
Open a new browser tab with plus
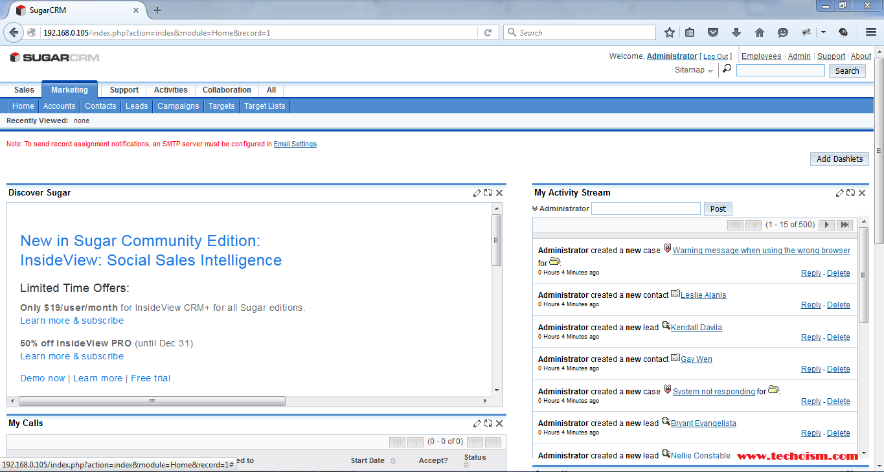[157, 10]
